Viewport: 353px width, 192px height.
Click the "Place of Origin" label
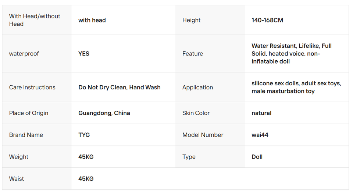tap(29, 113)
